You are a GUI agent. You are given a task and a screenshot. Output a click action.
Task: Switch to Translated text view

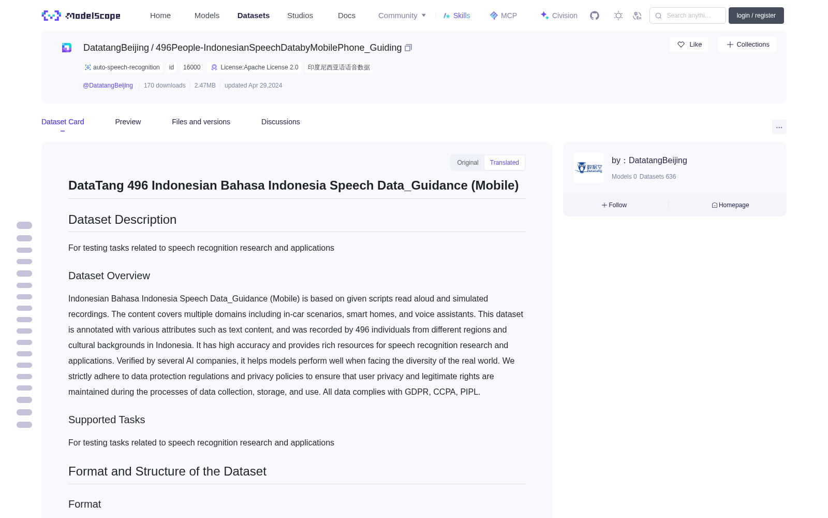[x=505, y=163]
